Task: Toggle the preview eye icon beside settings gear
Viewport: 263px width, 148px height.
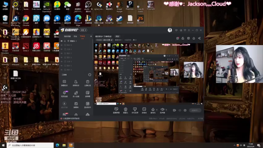Action: coord(180,110)
